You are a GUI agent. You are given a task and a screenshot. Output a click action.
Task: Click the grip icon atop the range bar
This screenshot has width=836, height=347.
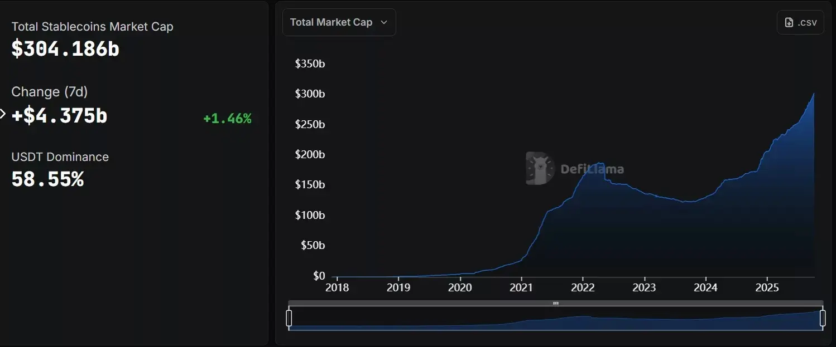555,304
